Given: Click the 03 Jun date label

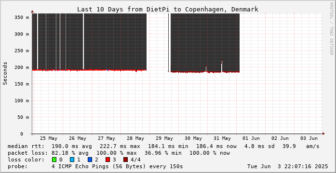Looking at the screenshot, I should (x=309, y=138).
